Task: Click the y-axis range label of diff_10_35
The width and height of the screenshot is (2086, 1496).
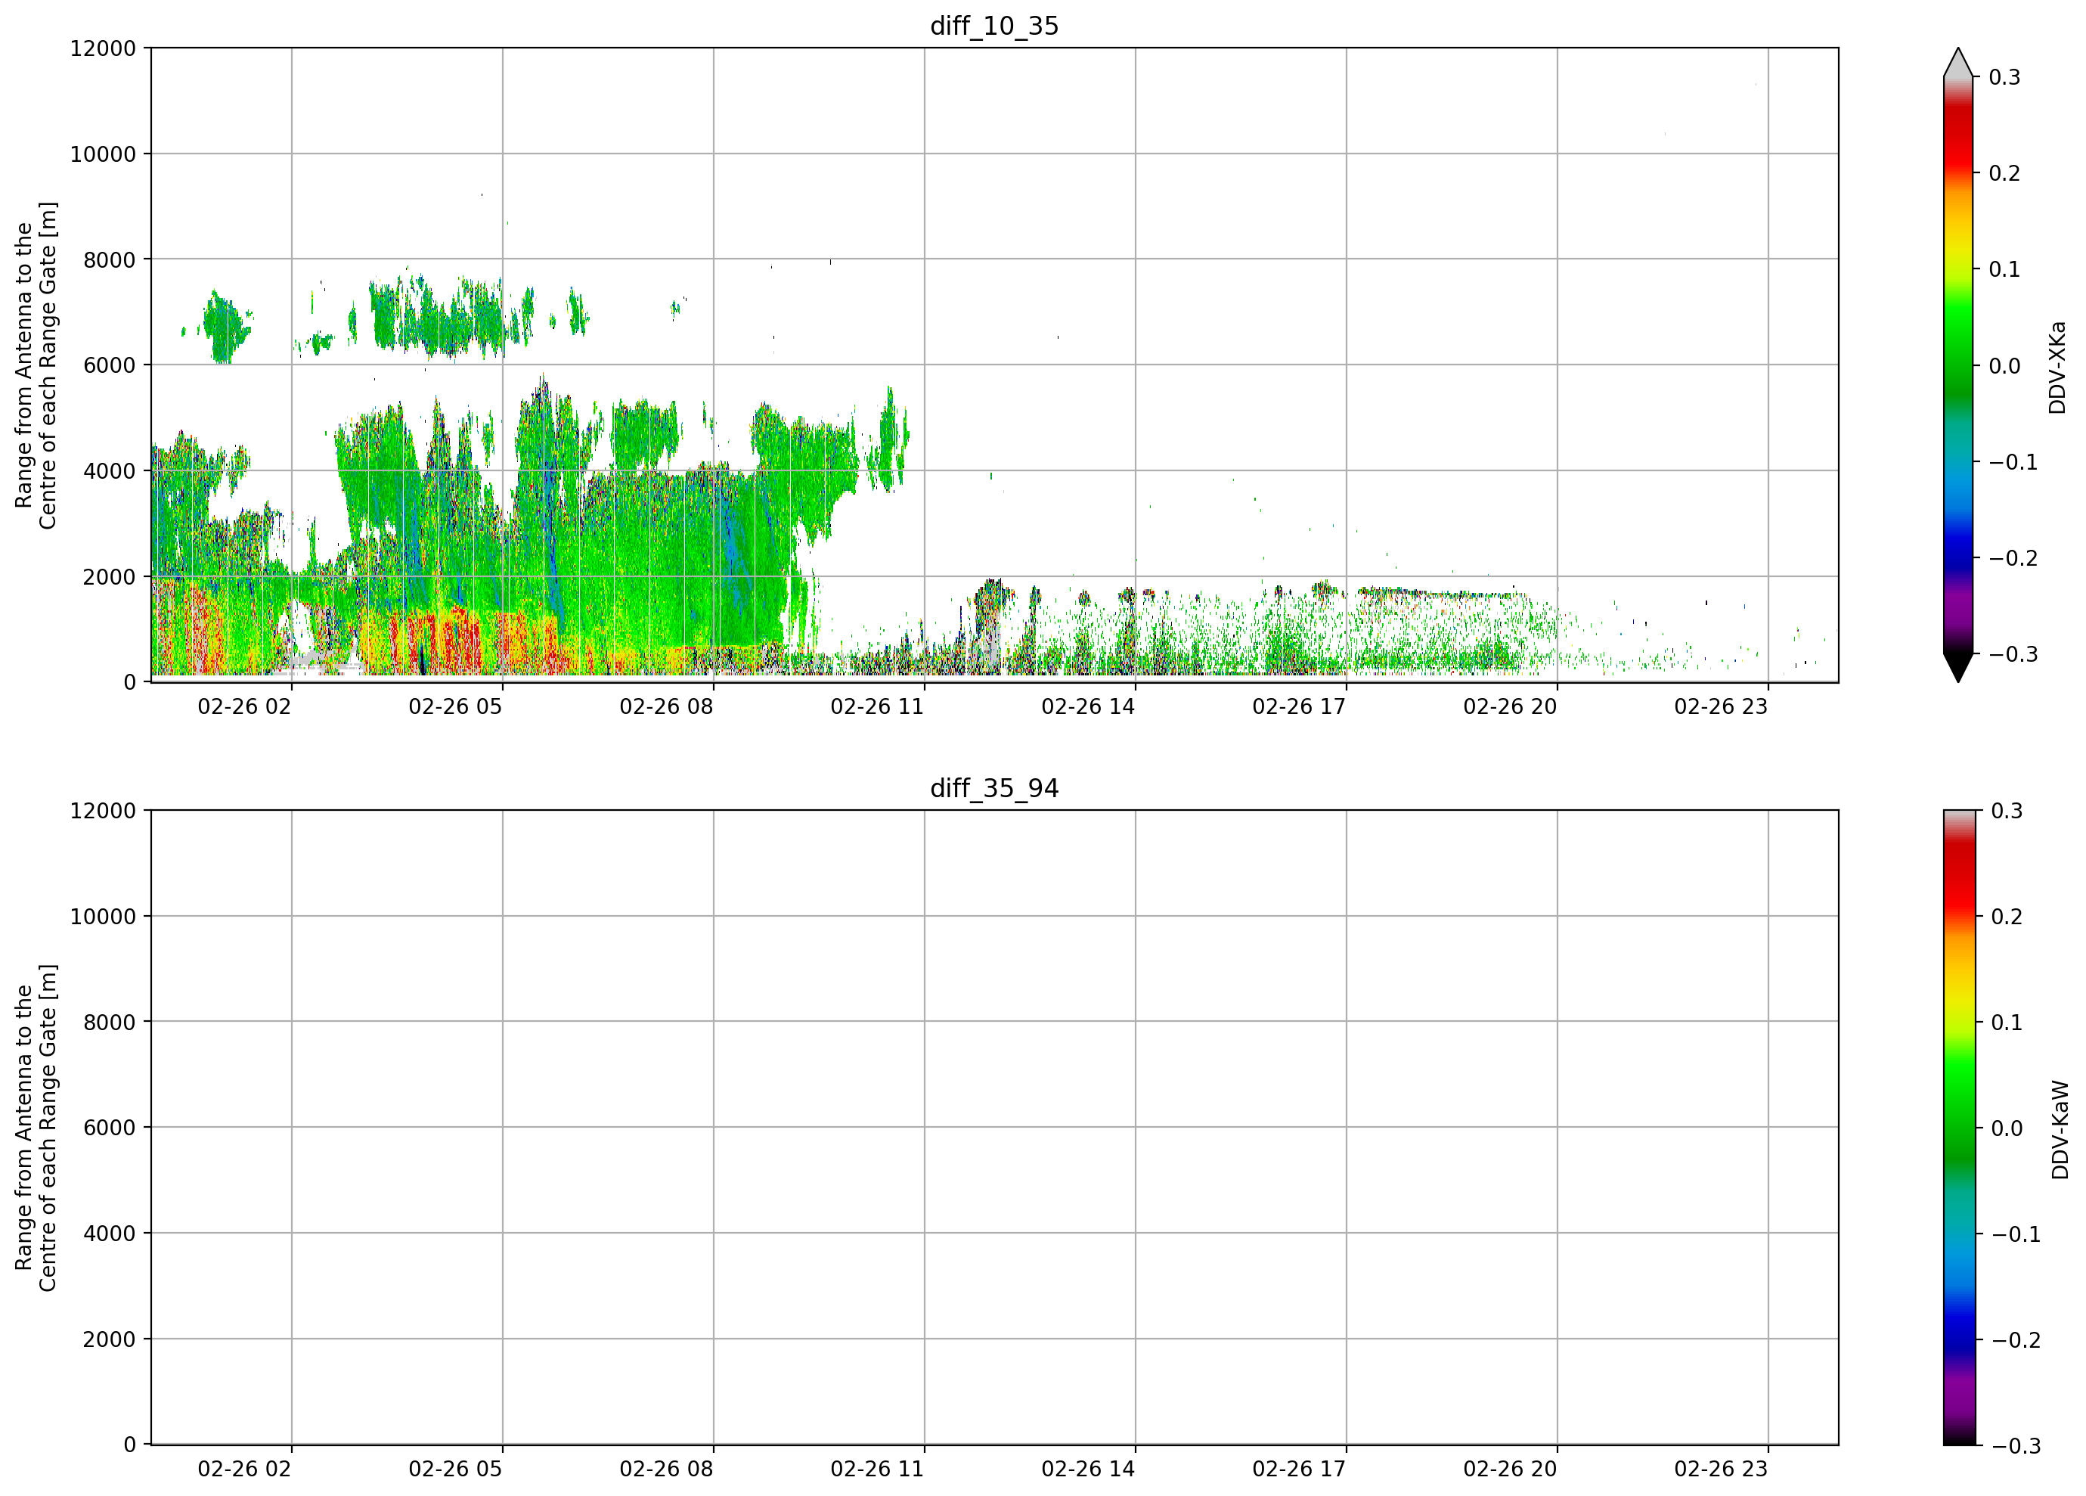Action: click(36, 365)
